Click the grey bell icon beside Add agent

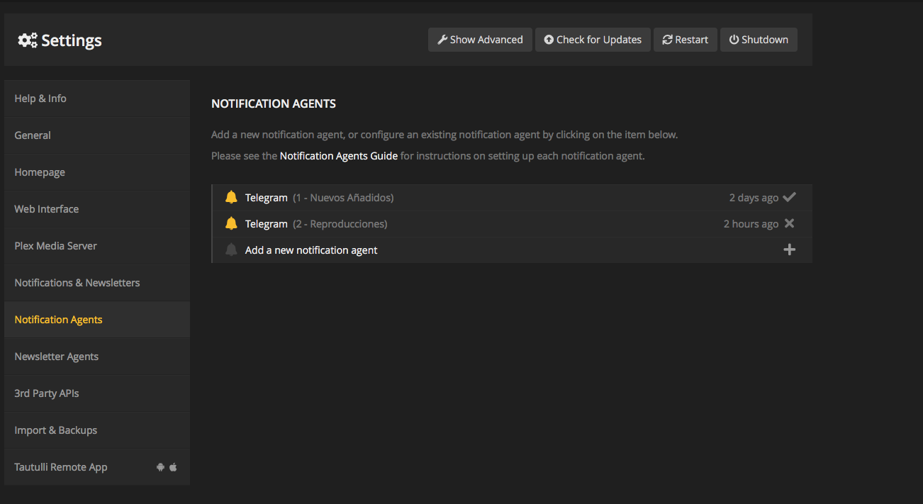point(231,250)
